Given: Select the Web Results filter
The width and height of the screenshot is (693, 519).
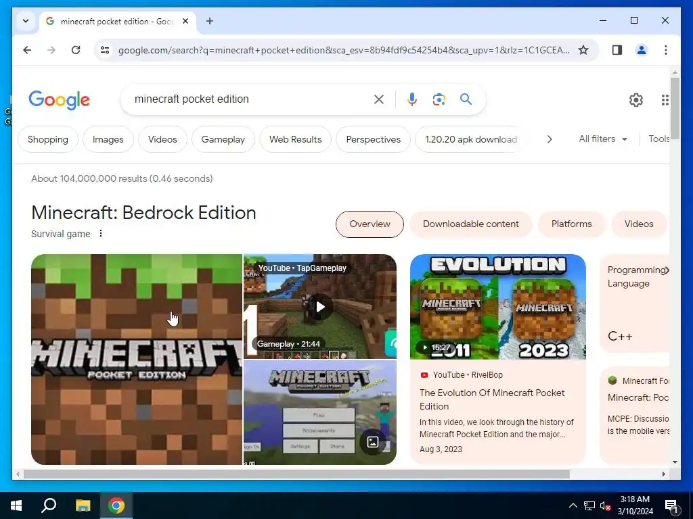Looking at the screenshot, I should click(295, 139).
